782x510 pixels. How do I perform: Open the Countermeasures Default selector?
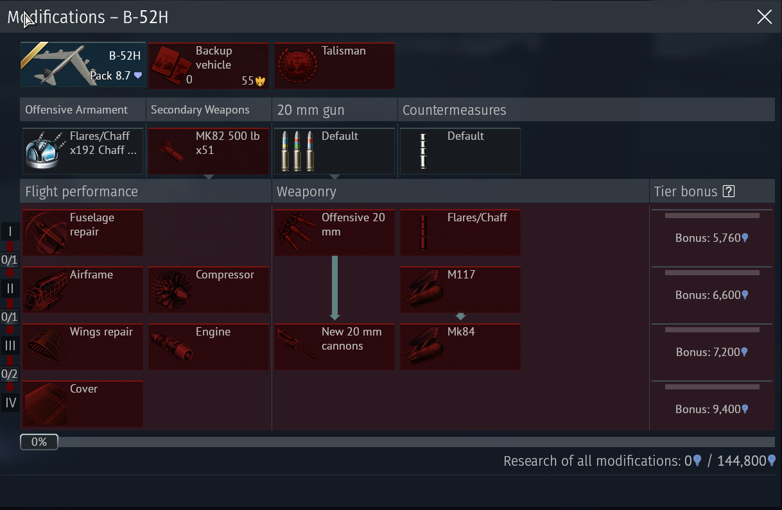[460, 151]
